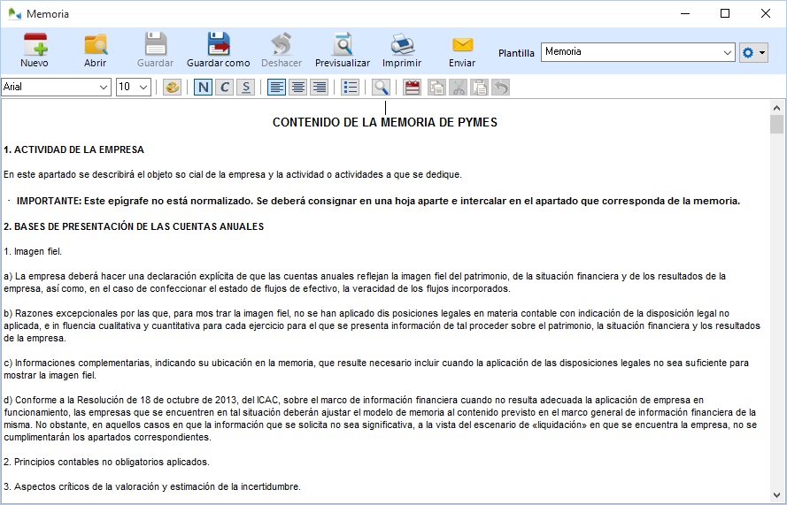Click the scrollbar up arrow
This screenshot has width=787, height=505.
[x=776, y=108]
